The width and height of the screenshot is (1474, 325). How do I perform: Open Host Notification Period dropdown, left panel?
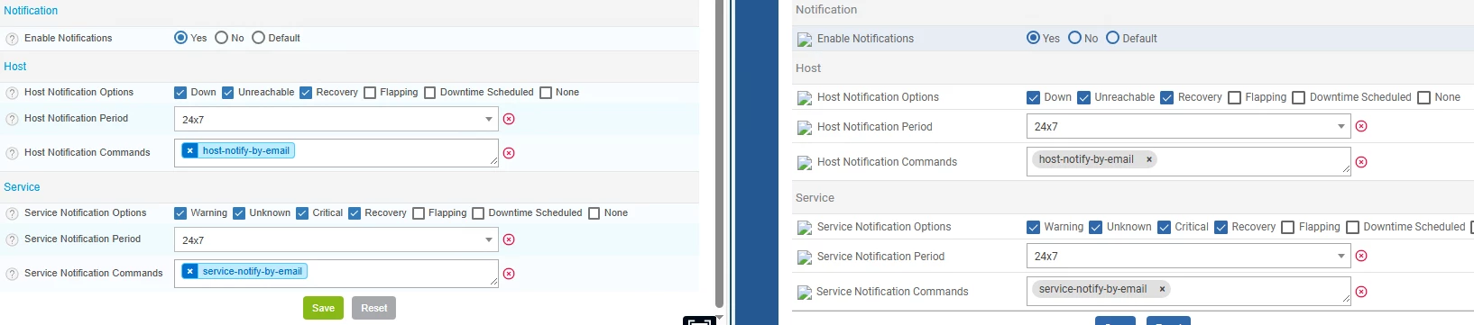click(x=336, y=119)
